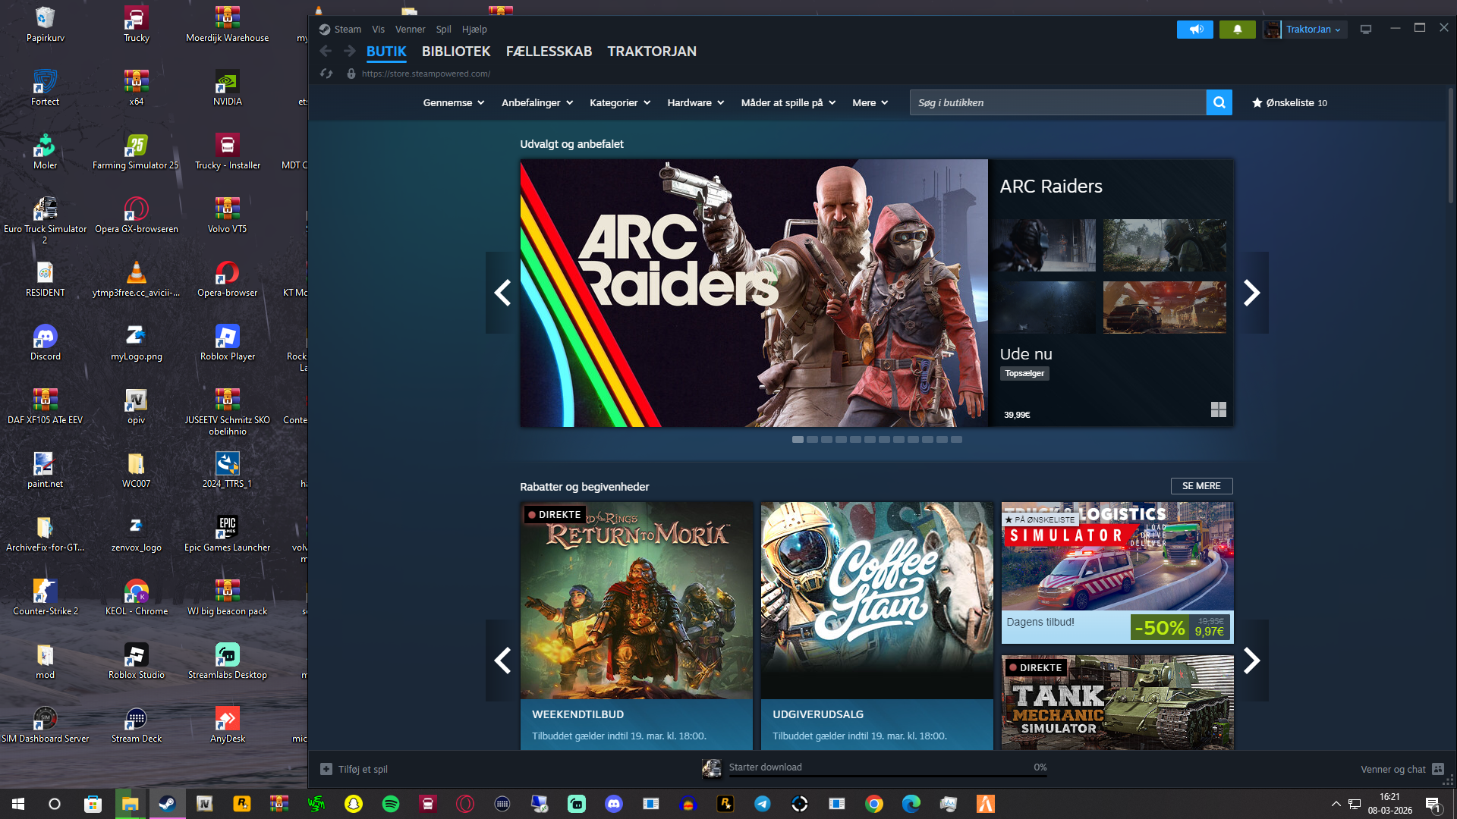Select last carousel page indicator dot
Image resolution: width=1457 pixels, height=819 pixels.
point(956,440)
